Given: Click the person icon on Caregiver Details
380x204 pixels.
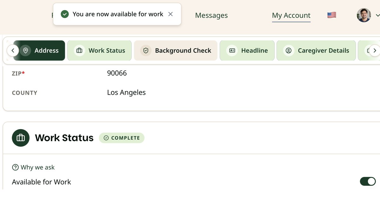Looking at the screenshot, I should 288,51.
